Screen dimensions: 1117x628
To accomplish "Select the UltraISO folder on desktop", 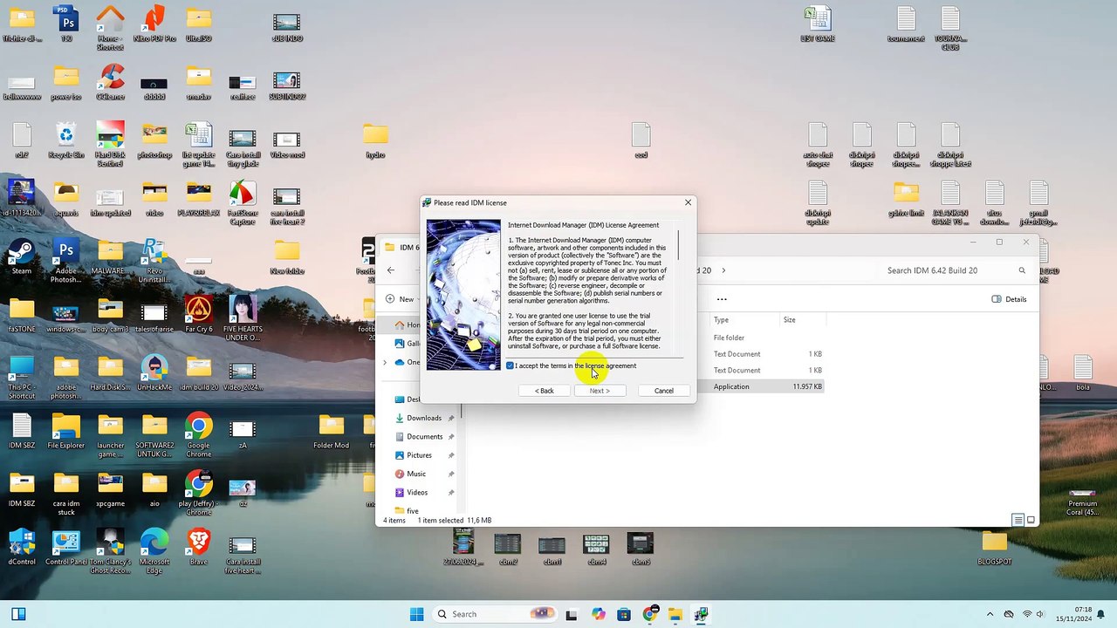I will 199,24.
